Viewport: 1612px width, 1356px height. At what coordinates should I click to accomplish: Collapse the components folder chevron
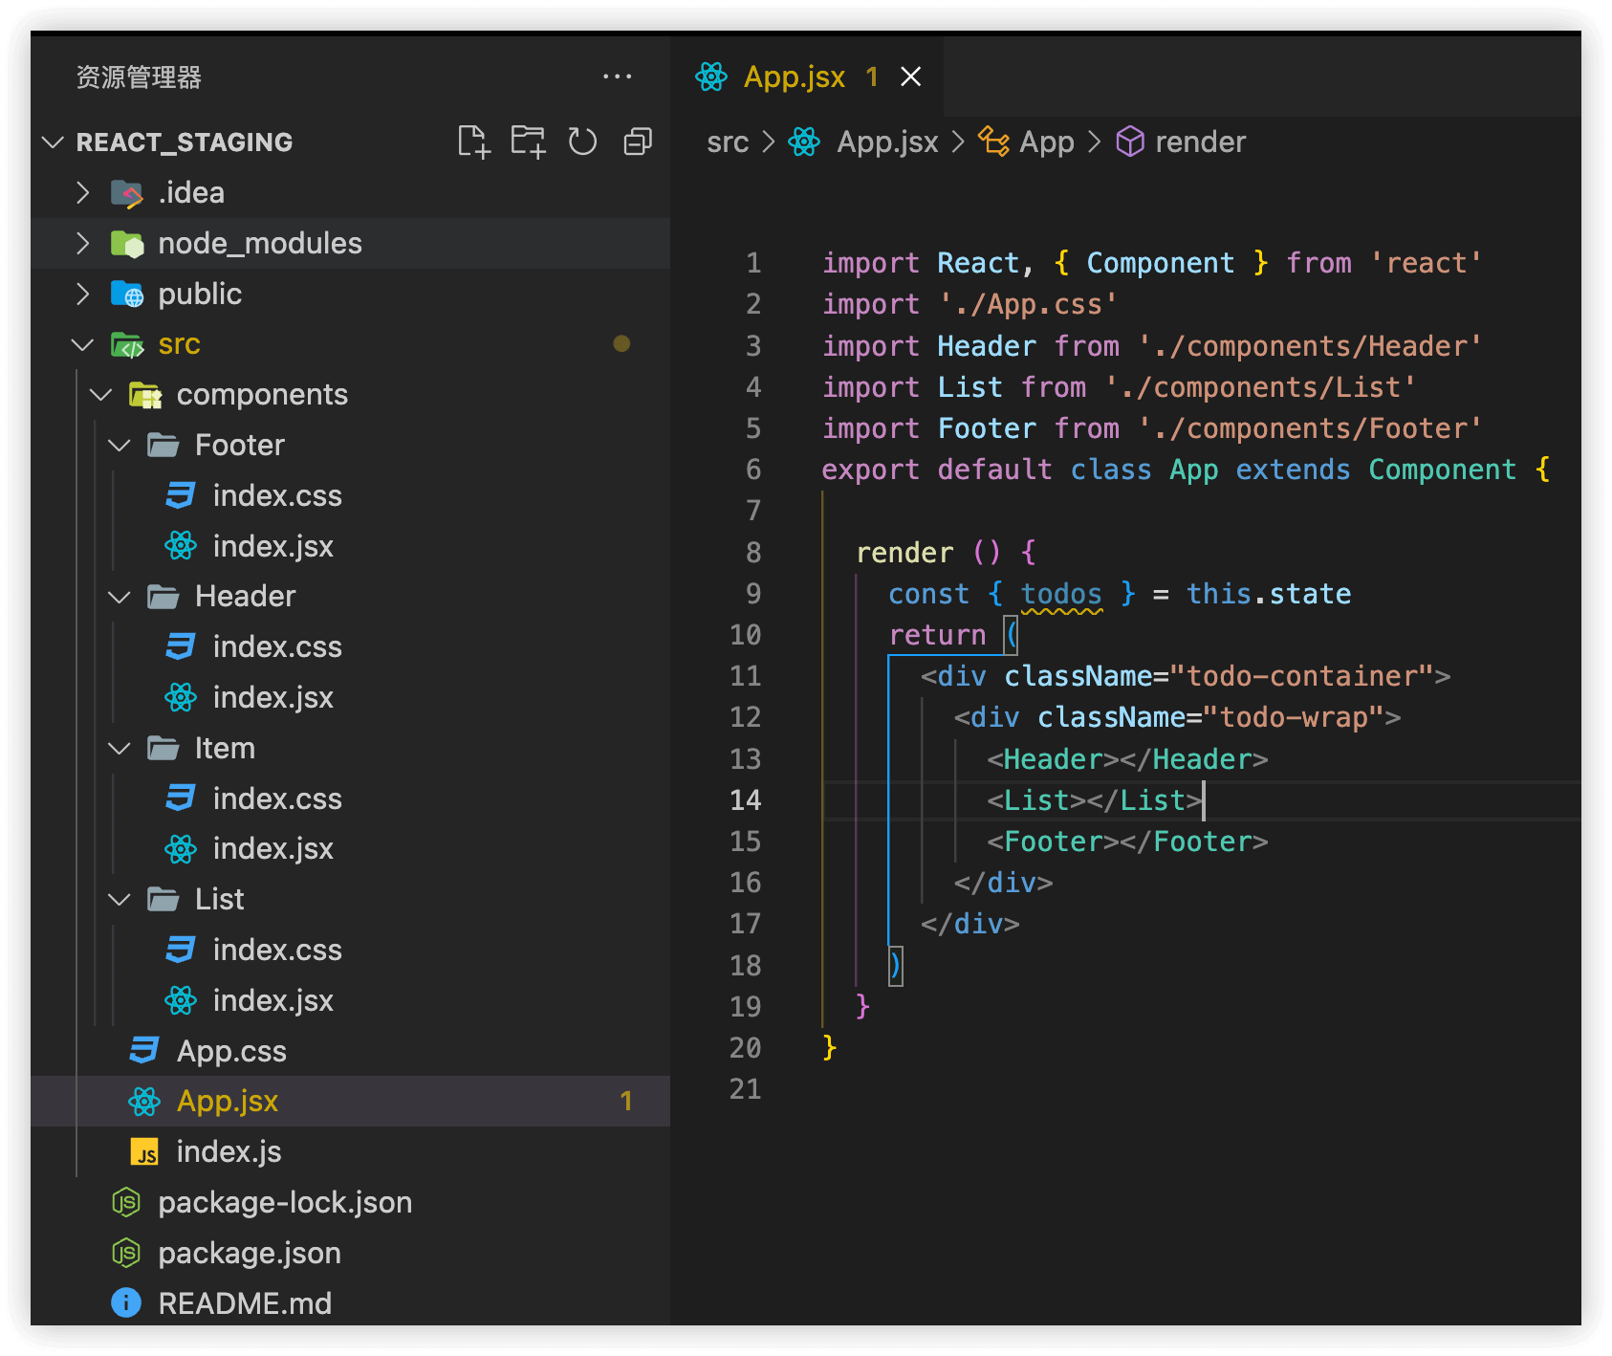click(x=101, y=394)
